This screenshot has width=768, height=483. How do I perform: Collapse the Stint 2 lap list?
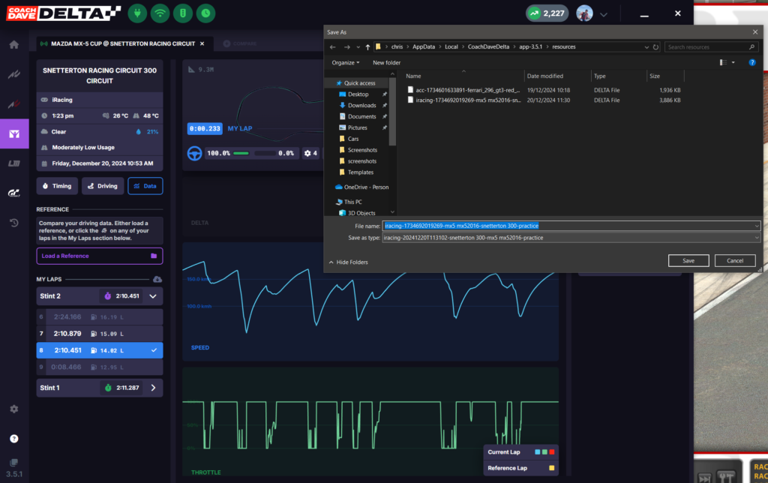point(153,295)
